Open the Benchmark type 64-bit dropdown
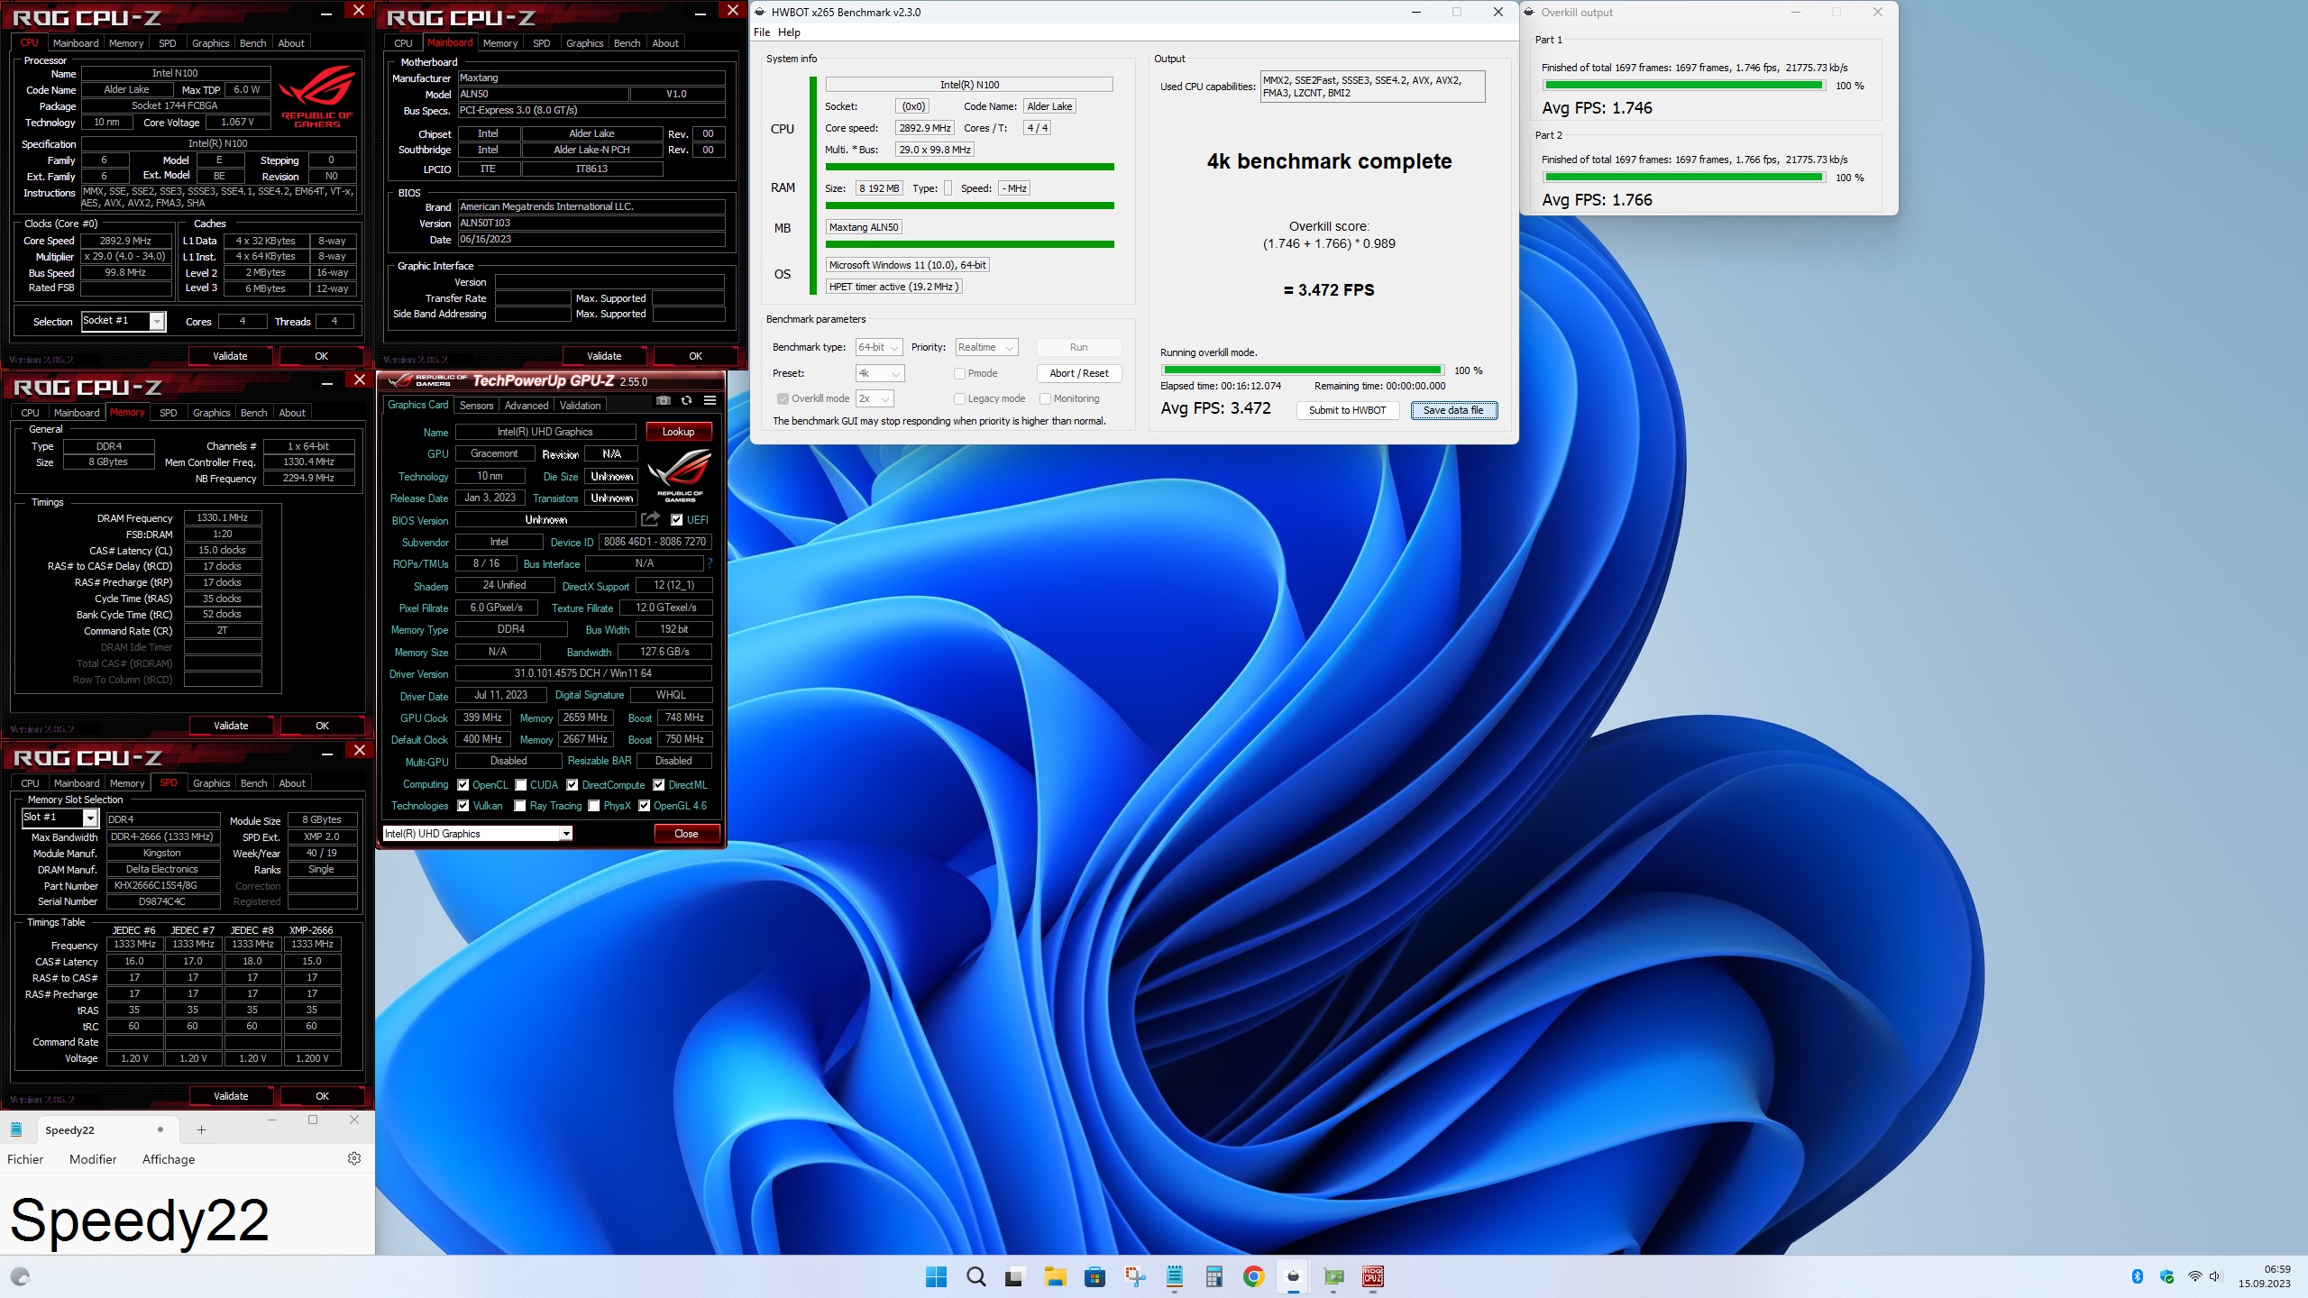2308x1298 pixels. (x=878, y=347)
